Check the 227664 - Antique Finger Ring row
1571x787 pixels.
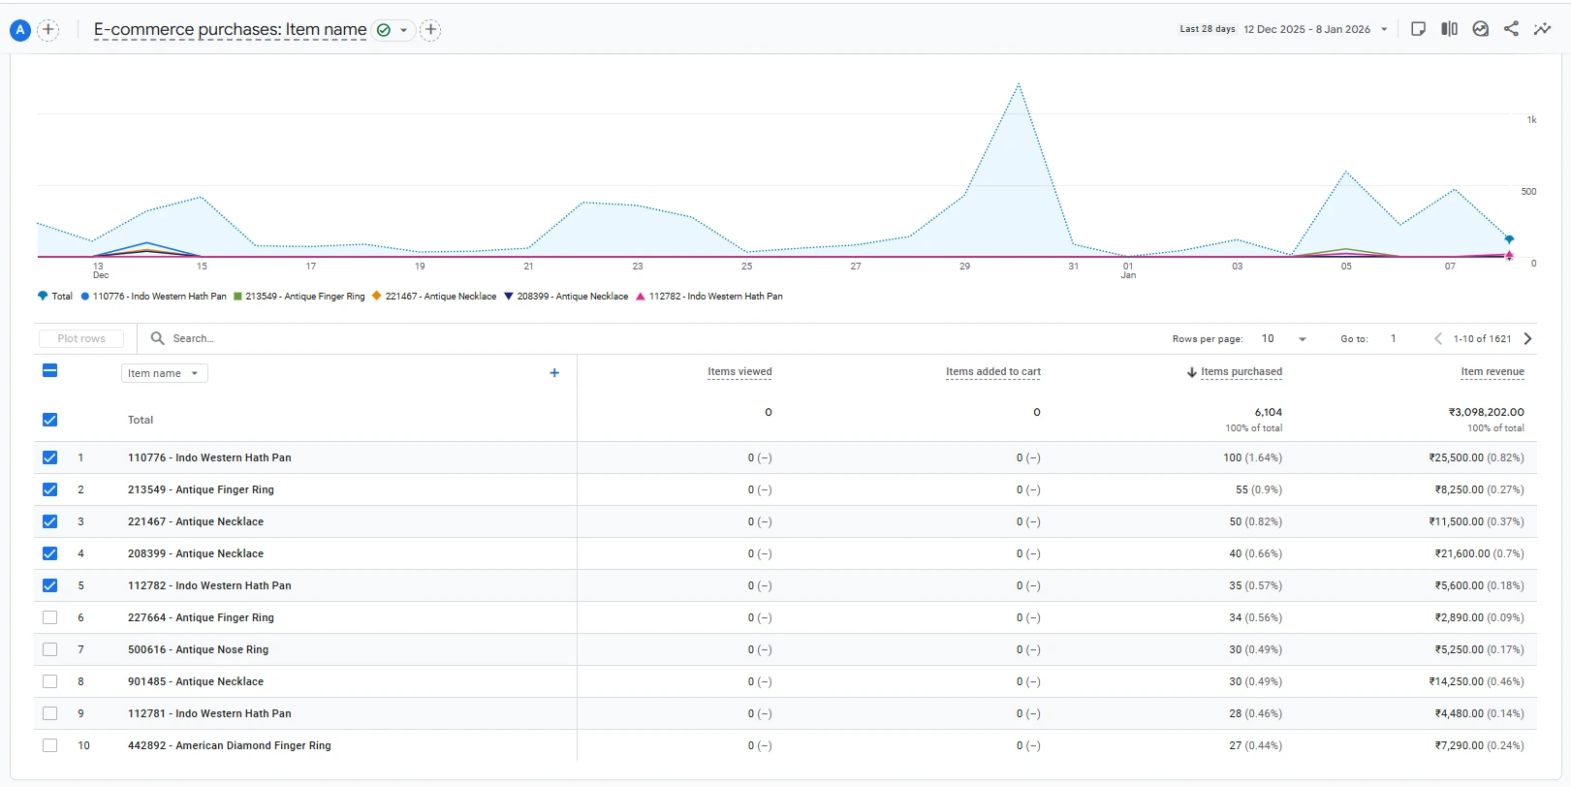click(x=50, y=617)
